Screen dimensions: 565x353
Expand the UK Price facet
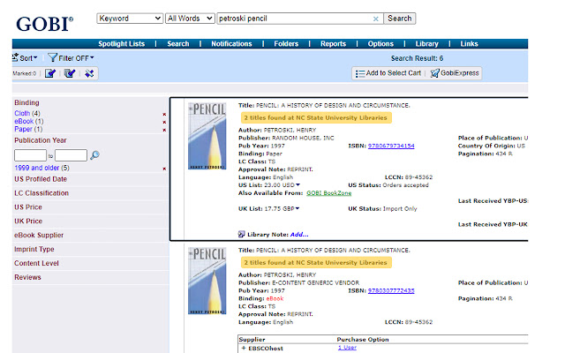[28, 222]
